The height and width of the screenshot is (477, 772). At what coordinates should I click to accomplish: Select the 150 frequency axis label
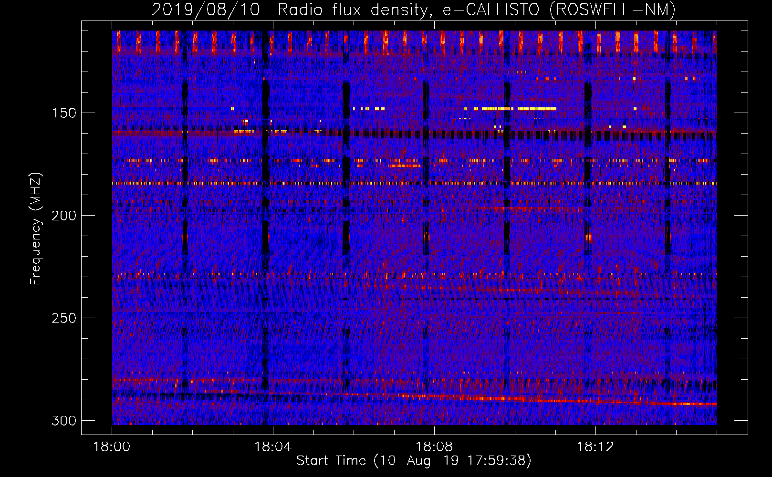pos(63,113)
